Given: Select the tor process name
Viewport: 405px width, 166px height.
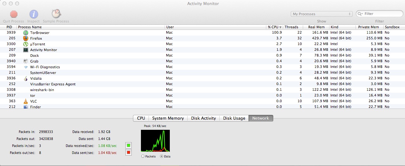Looking at the screenshot, I should click(33, 96).
